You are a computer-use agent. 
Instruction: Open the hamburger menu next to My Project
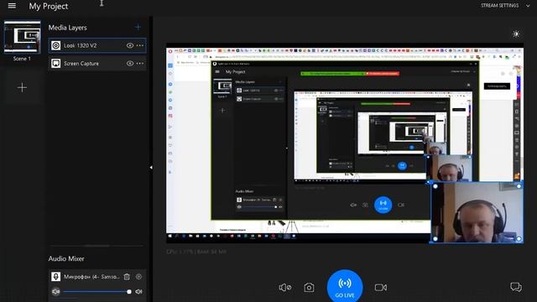(12, 6)
